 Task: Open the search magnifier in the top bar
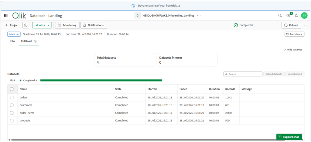point(280,15)
